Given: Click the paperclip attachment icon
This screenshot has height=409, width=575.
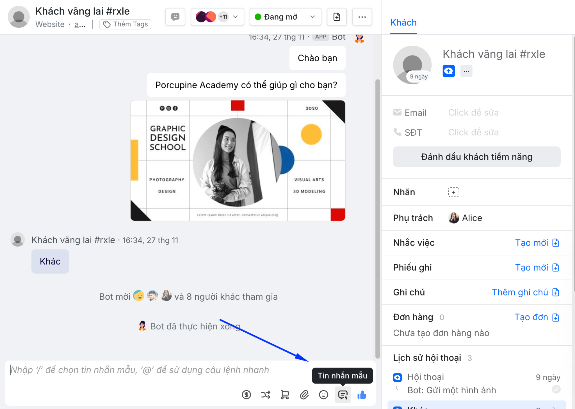Looking at the screenshot, I should click(304, 395).
